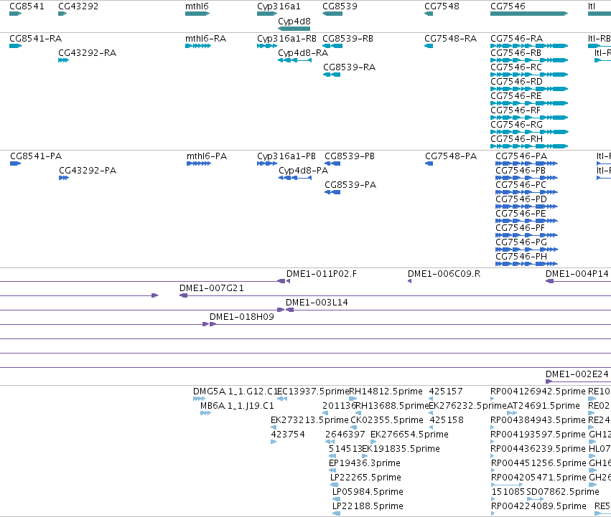Select the Cyp316a1-RB transcript glyph
This screenshot has height=517, width=611.
pos(267,46)
